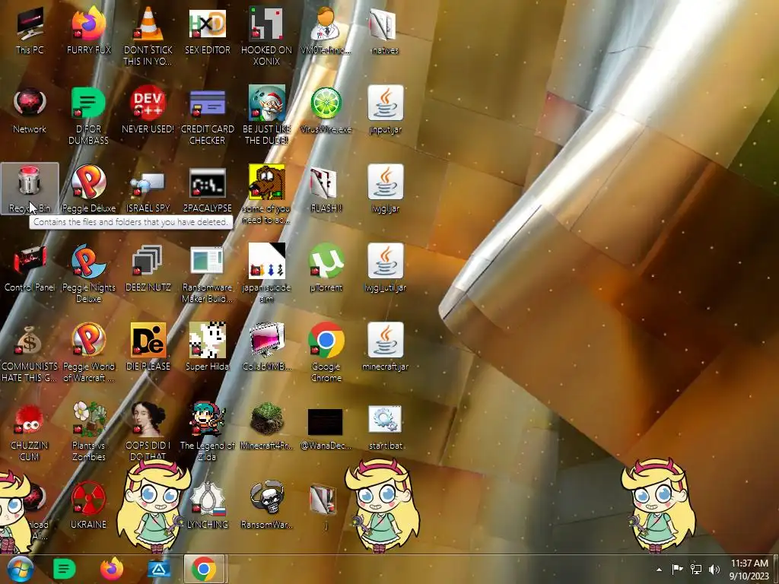
Task: Show hidden system tray icons
Action: [x=659, y=570]
